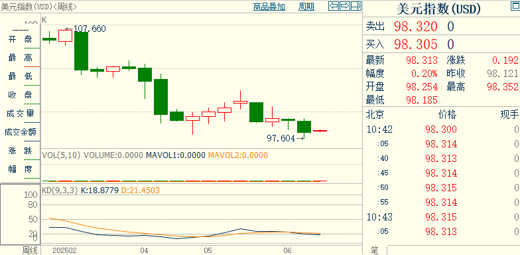Open the 商品叠加 overlay link
The height and width of the screenshot is (255, 520).
tap(269, 7)
